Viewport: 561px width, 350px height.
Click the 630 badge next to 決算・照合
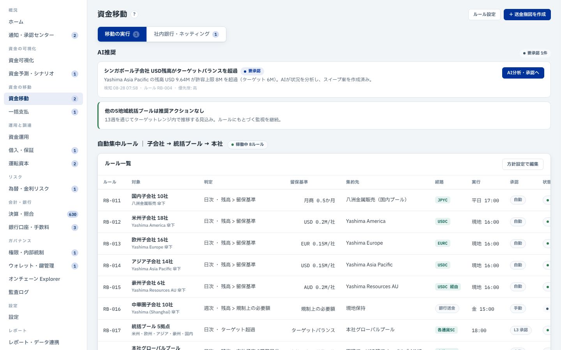(x=72, y=214)
